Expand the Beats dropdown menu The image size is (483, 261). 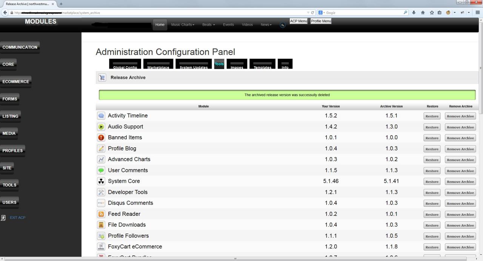(208, 25)
